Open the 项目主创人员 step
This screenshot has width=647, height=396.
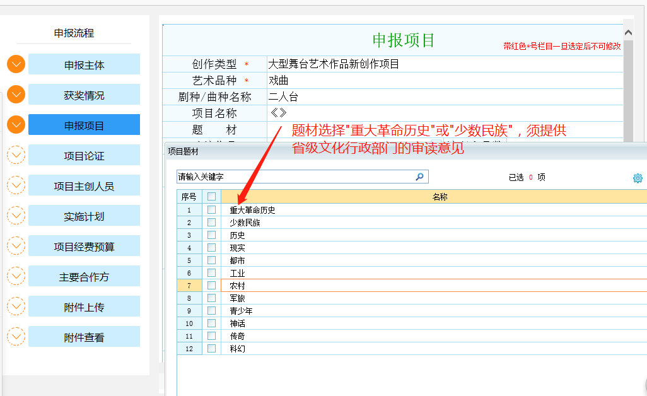coord(84,186)
